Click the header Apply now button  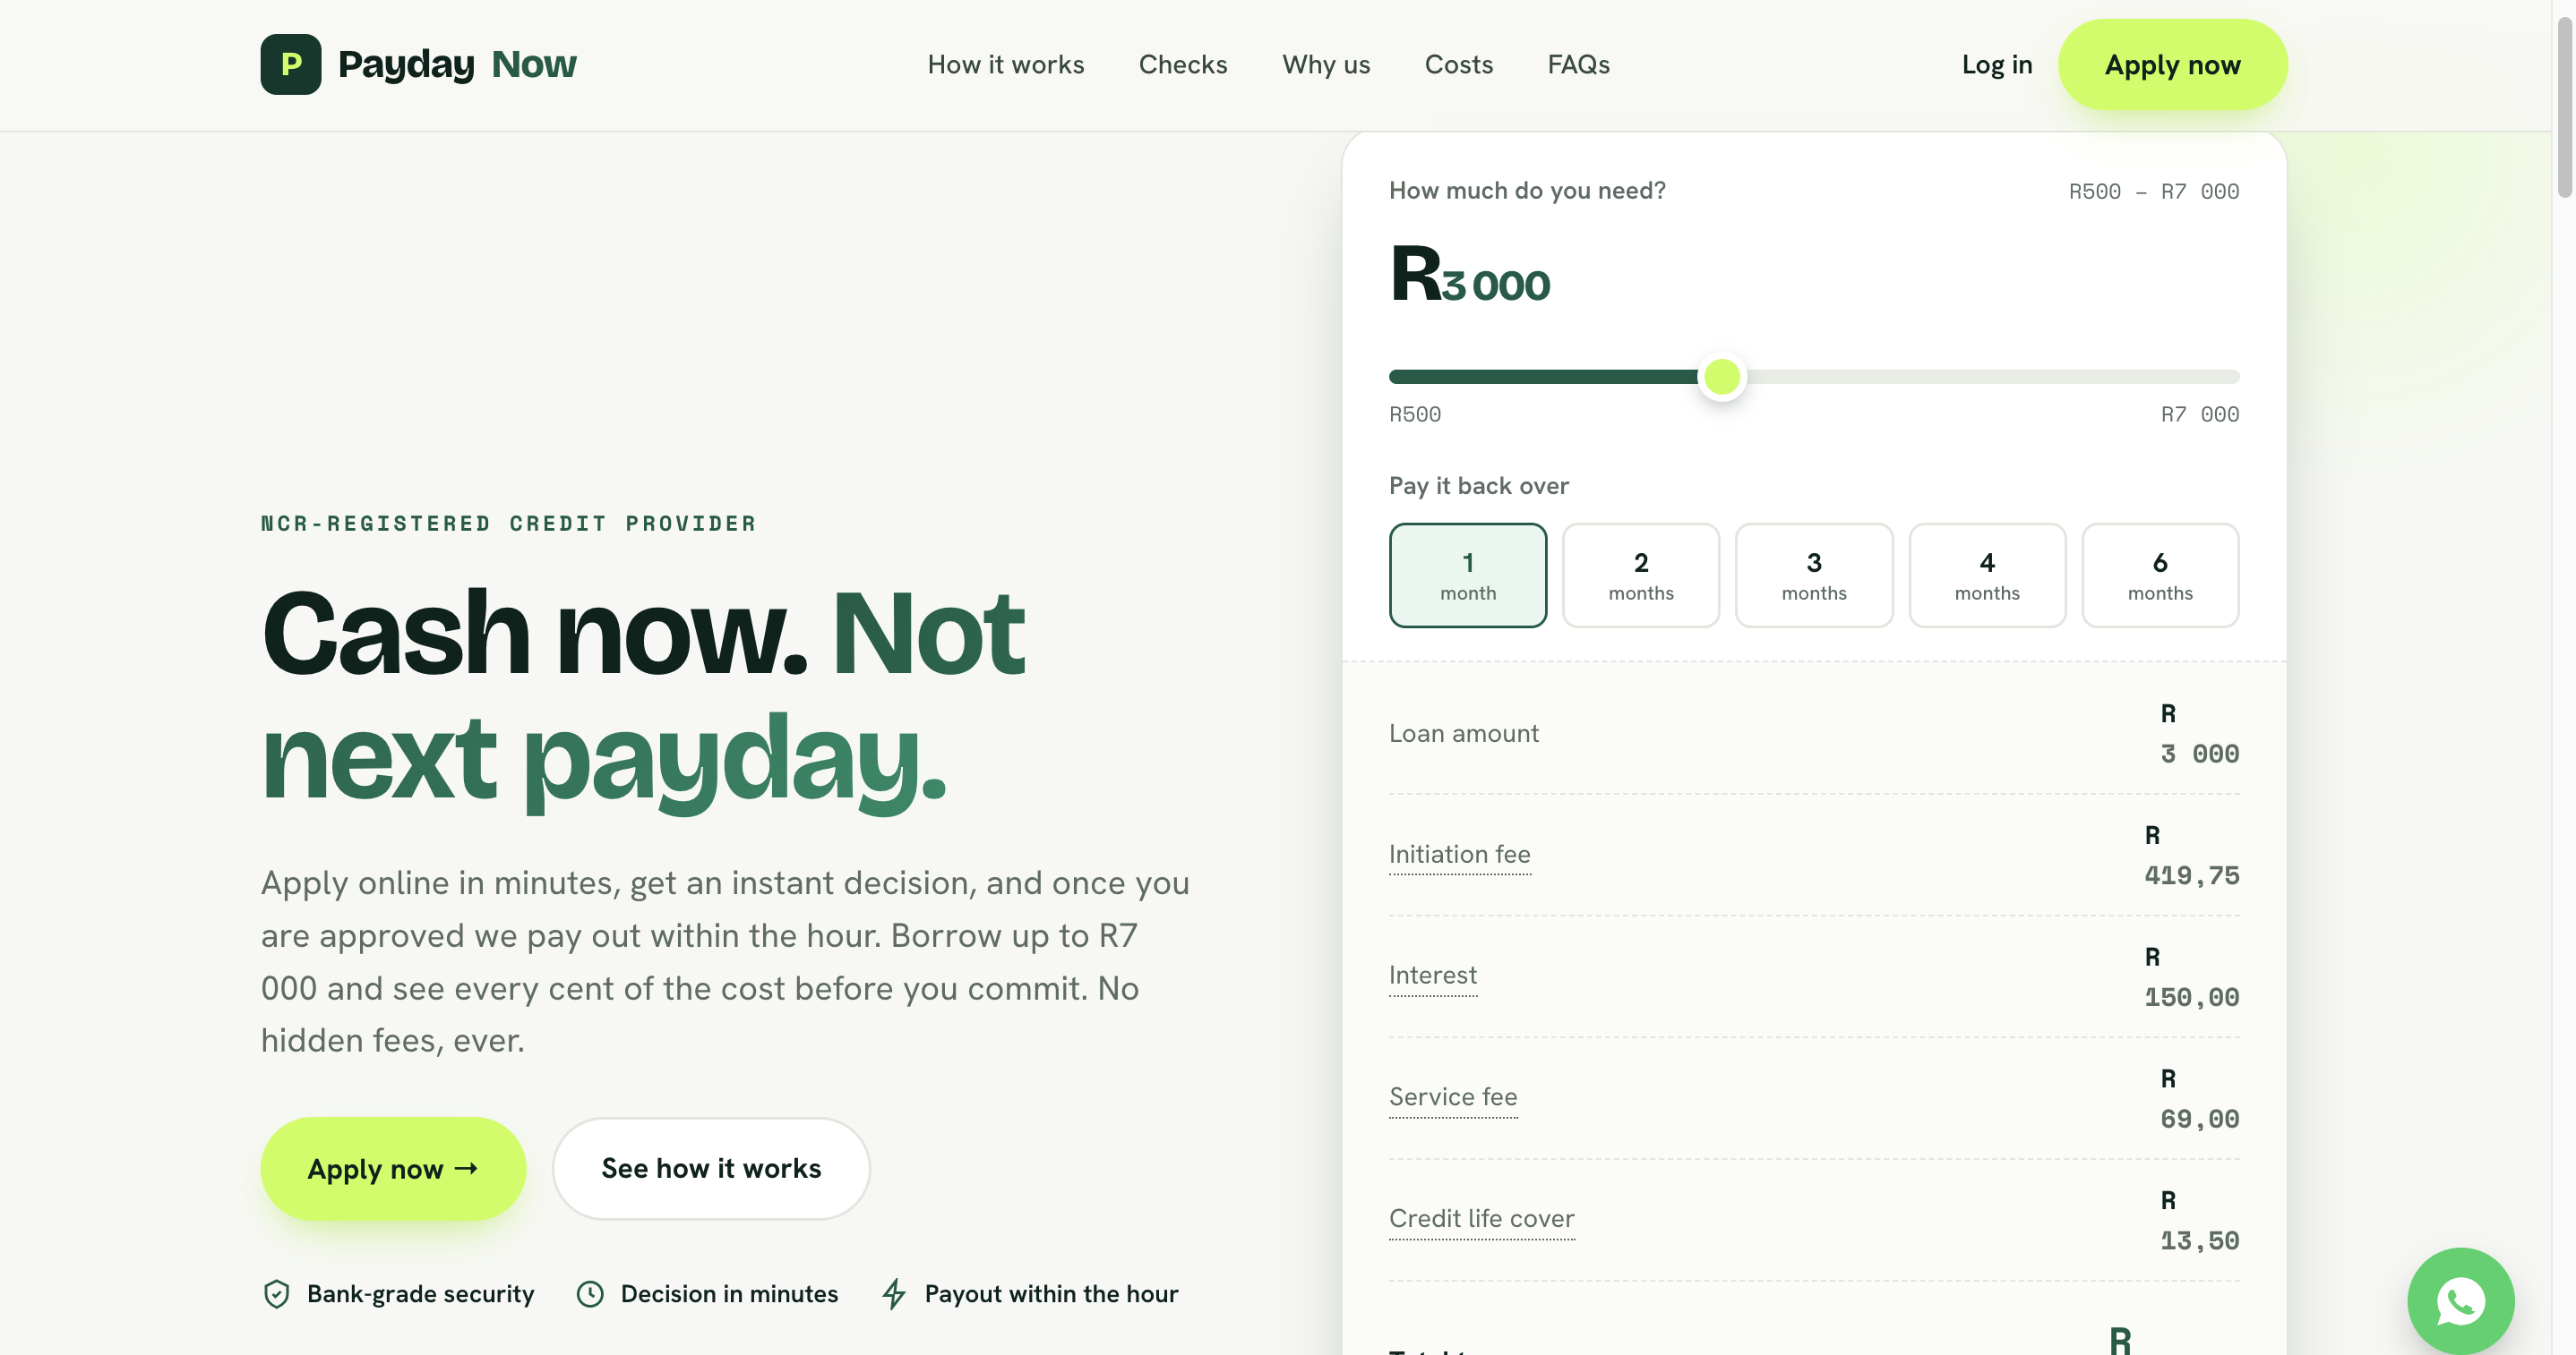[x=2172, y=65]
